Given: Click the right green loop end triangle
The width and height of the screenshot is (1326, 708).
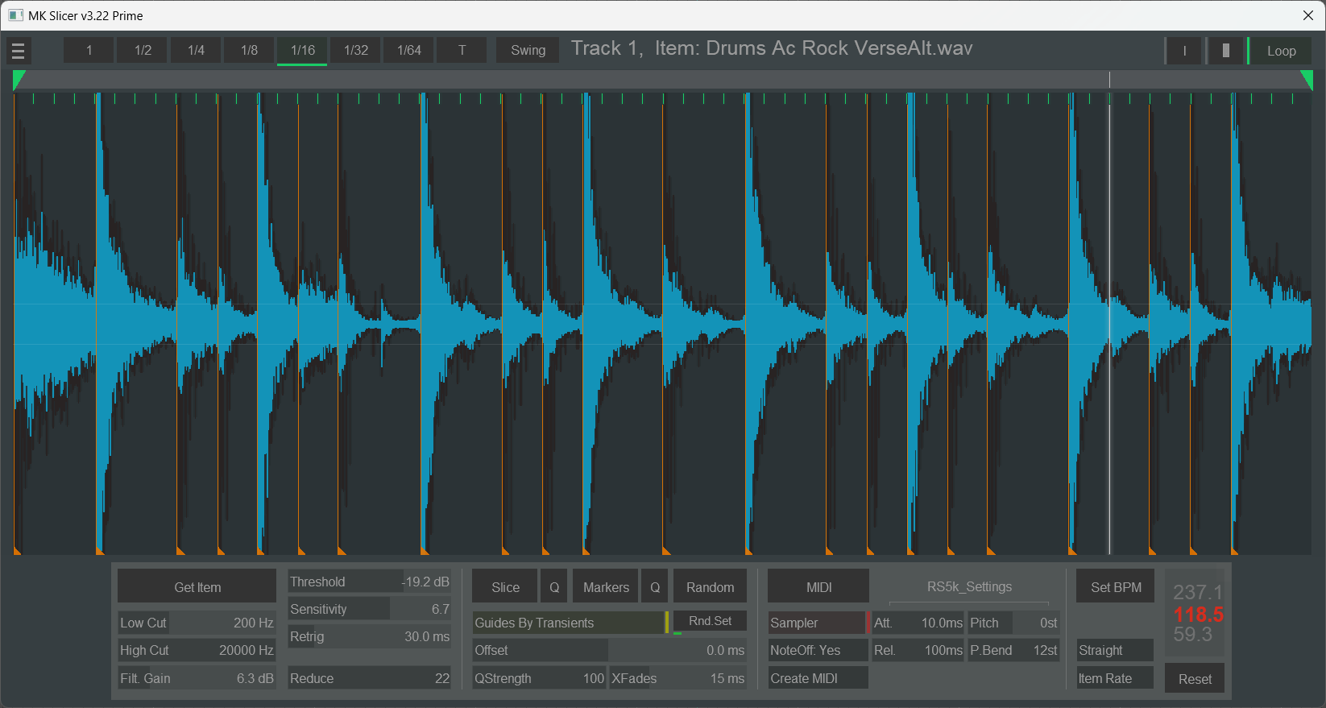Looking at the screenshot, I should (x=1307, y=78).
